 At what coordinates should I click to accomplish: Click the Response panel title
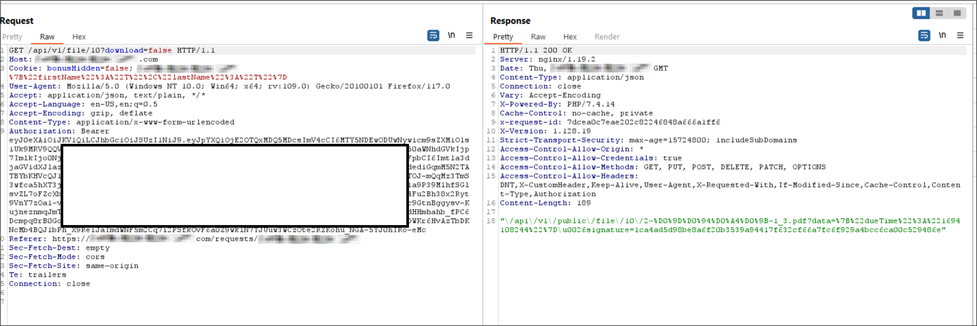tap(511, 21)
